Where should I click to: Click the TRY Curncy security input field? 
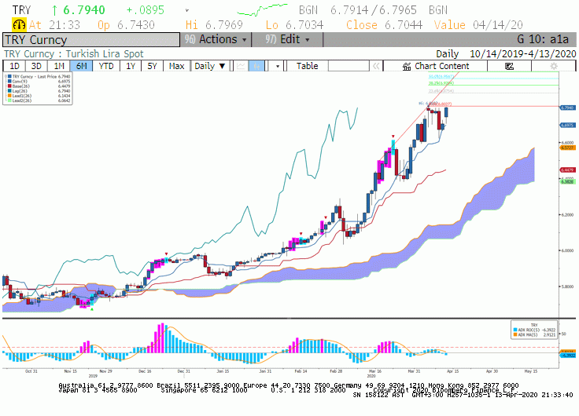[91, 40]
